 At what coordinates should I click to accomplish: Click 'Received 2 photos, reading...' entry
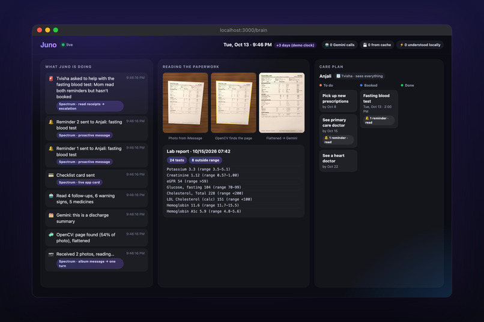(x=96, y=260)
